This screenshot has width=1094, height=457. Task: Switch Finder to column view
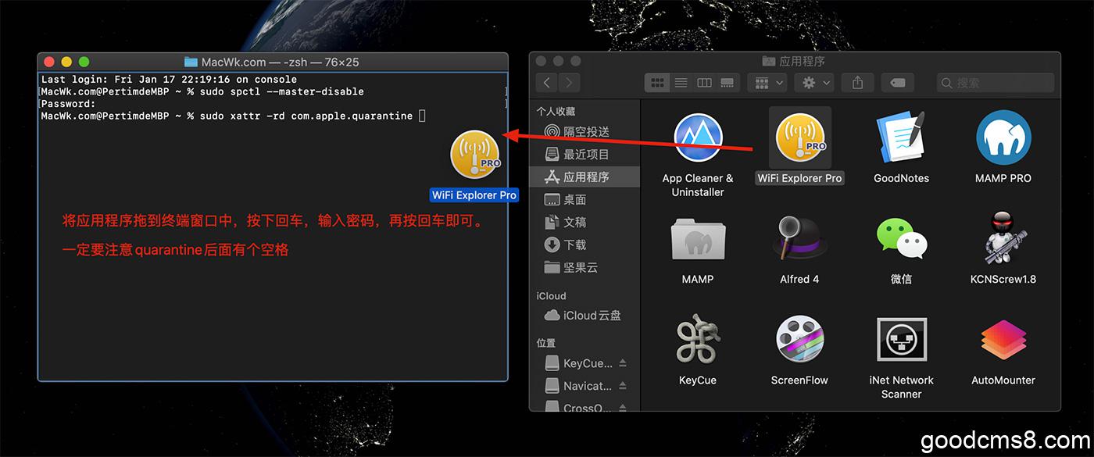point(704,82)
